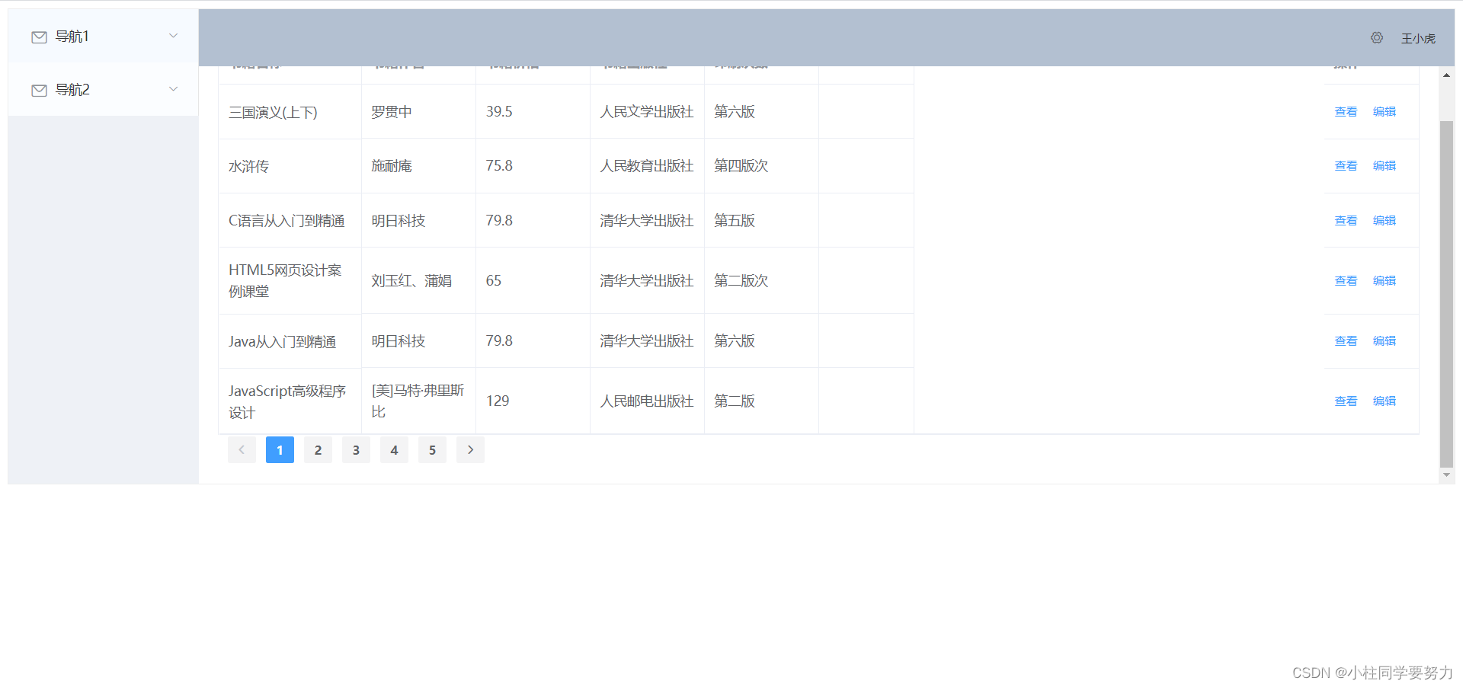
Task: Click 编辑 for 三国演义(上下)
Action: (x=1385, y=111)
